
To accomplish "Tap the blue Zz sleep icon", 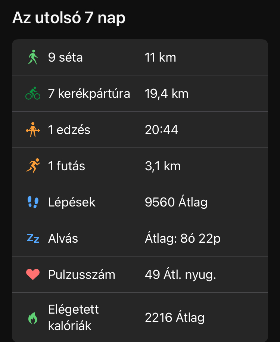I will (x=33, y=238).
